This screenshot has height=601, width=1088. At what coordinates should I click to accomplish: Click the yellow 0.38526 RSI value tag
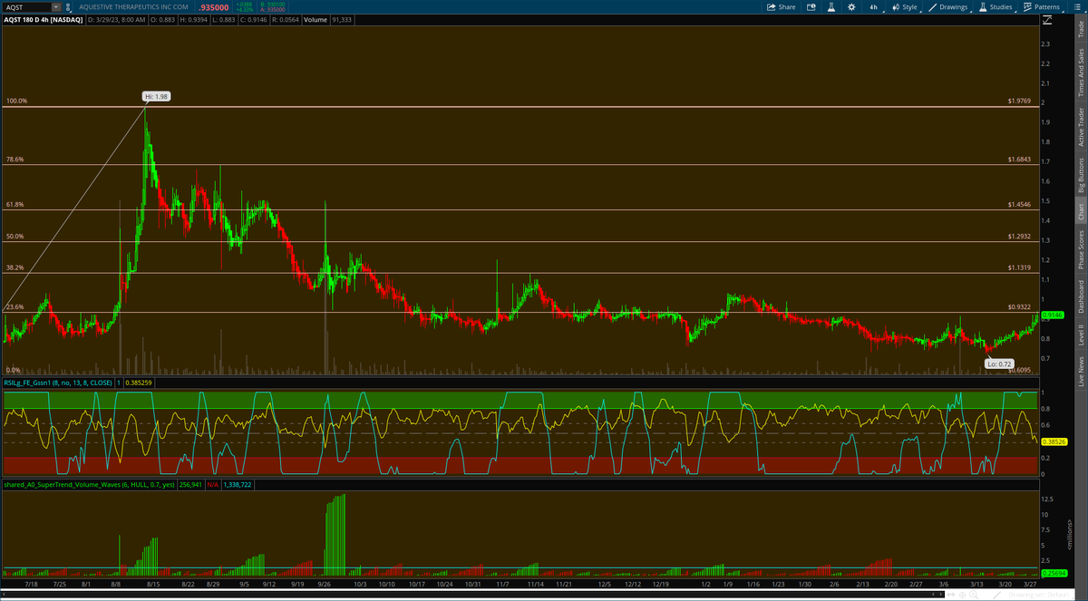pos(1053,441)
